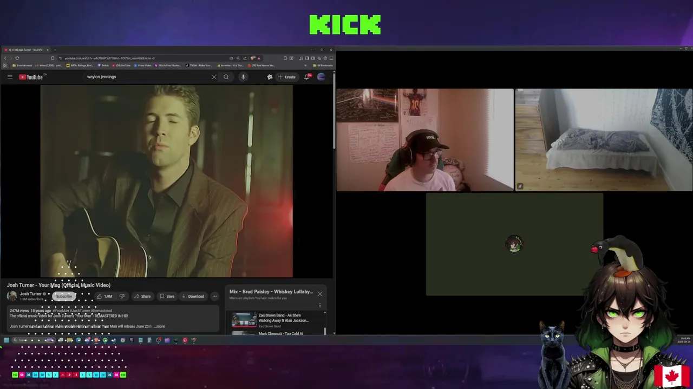Click the sparkle icon beside Create
The image size is (693, 389).
[270, 77]
